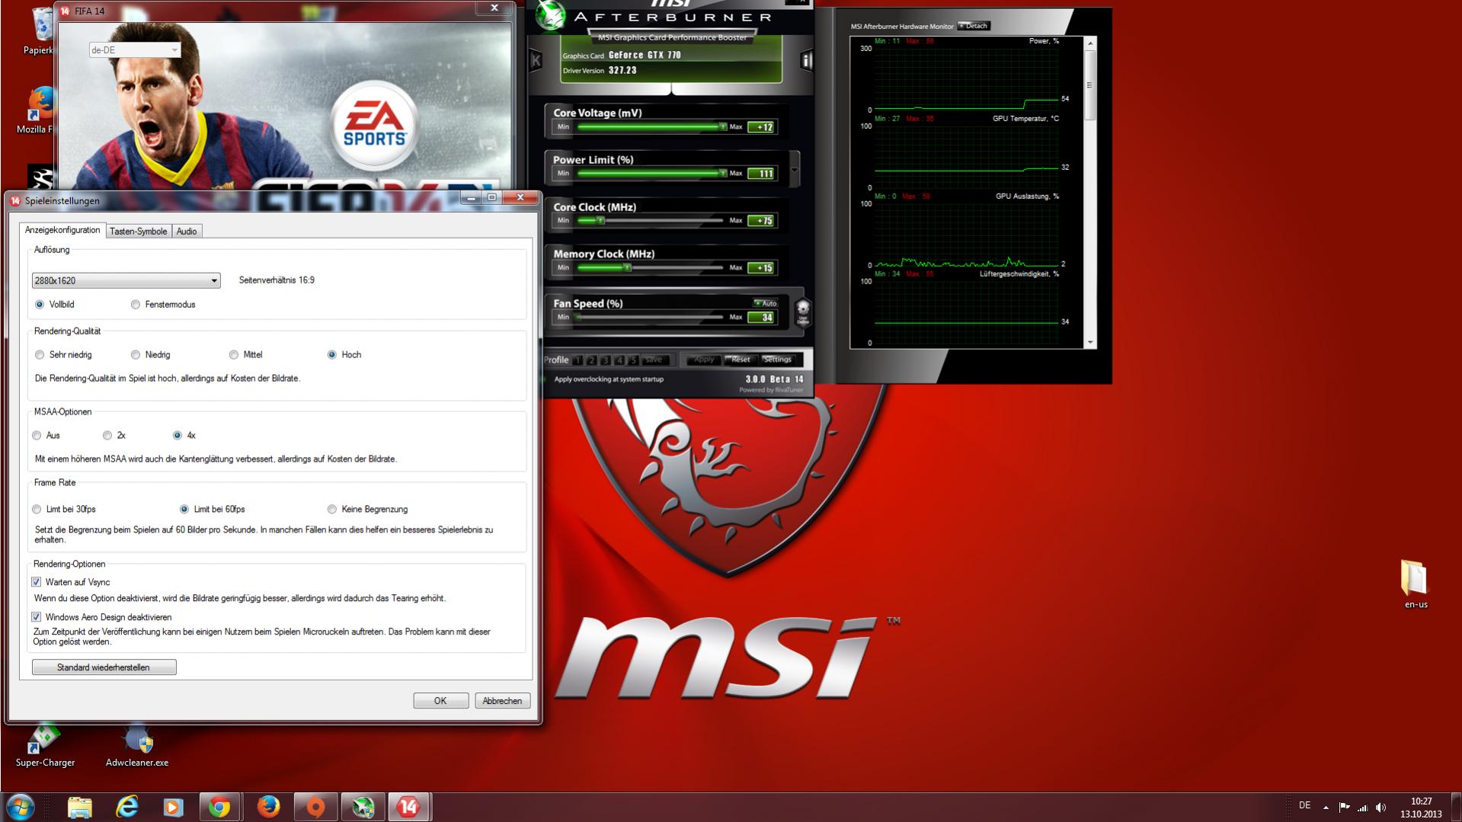
Task: Click the EA Sports logo in FIFA 14 launcher
Action: (x=374, y=126)
